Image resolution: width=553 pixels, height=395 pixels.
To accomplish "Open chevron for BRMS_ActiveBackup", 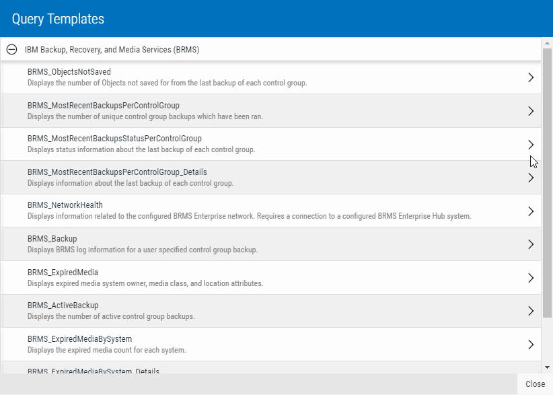I will coord(531,311).
